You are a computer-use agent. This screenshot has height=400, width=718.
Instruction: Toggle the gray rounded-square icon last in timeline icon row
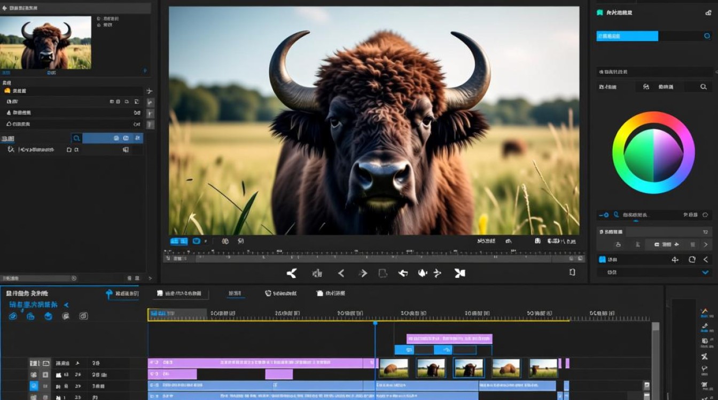[83, 316]
